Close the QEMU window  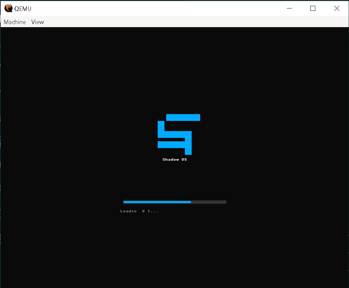[337, 8]
